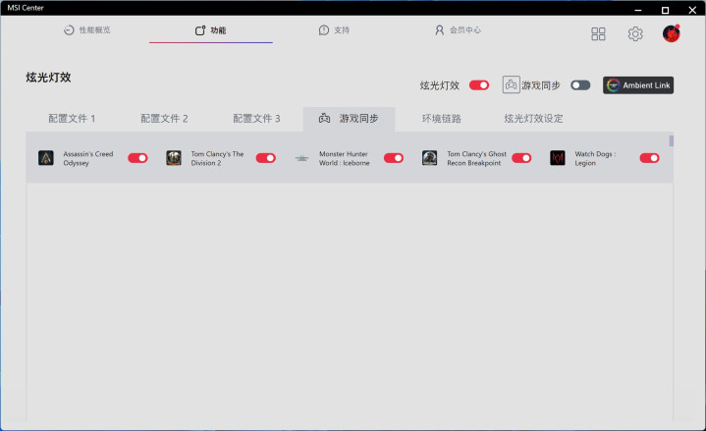706x431 pixels.
Task: Enable the 游戏同步 toggle switch
Action: (580, 85)
